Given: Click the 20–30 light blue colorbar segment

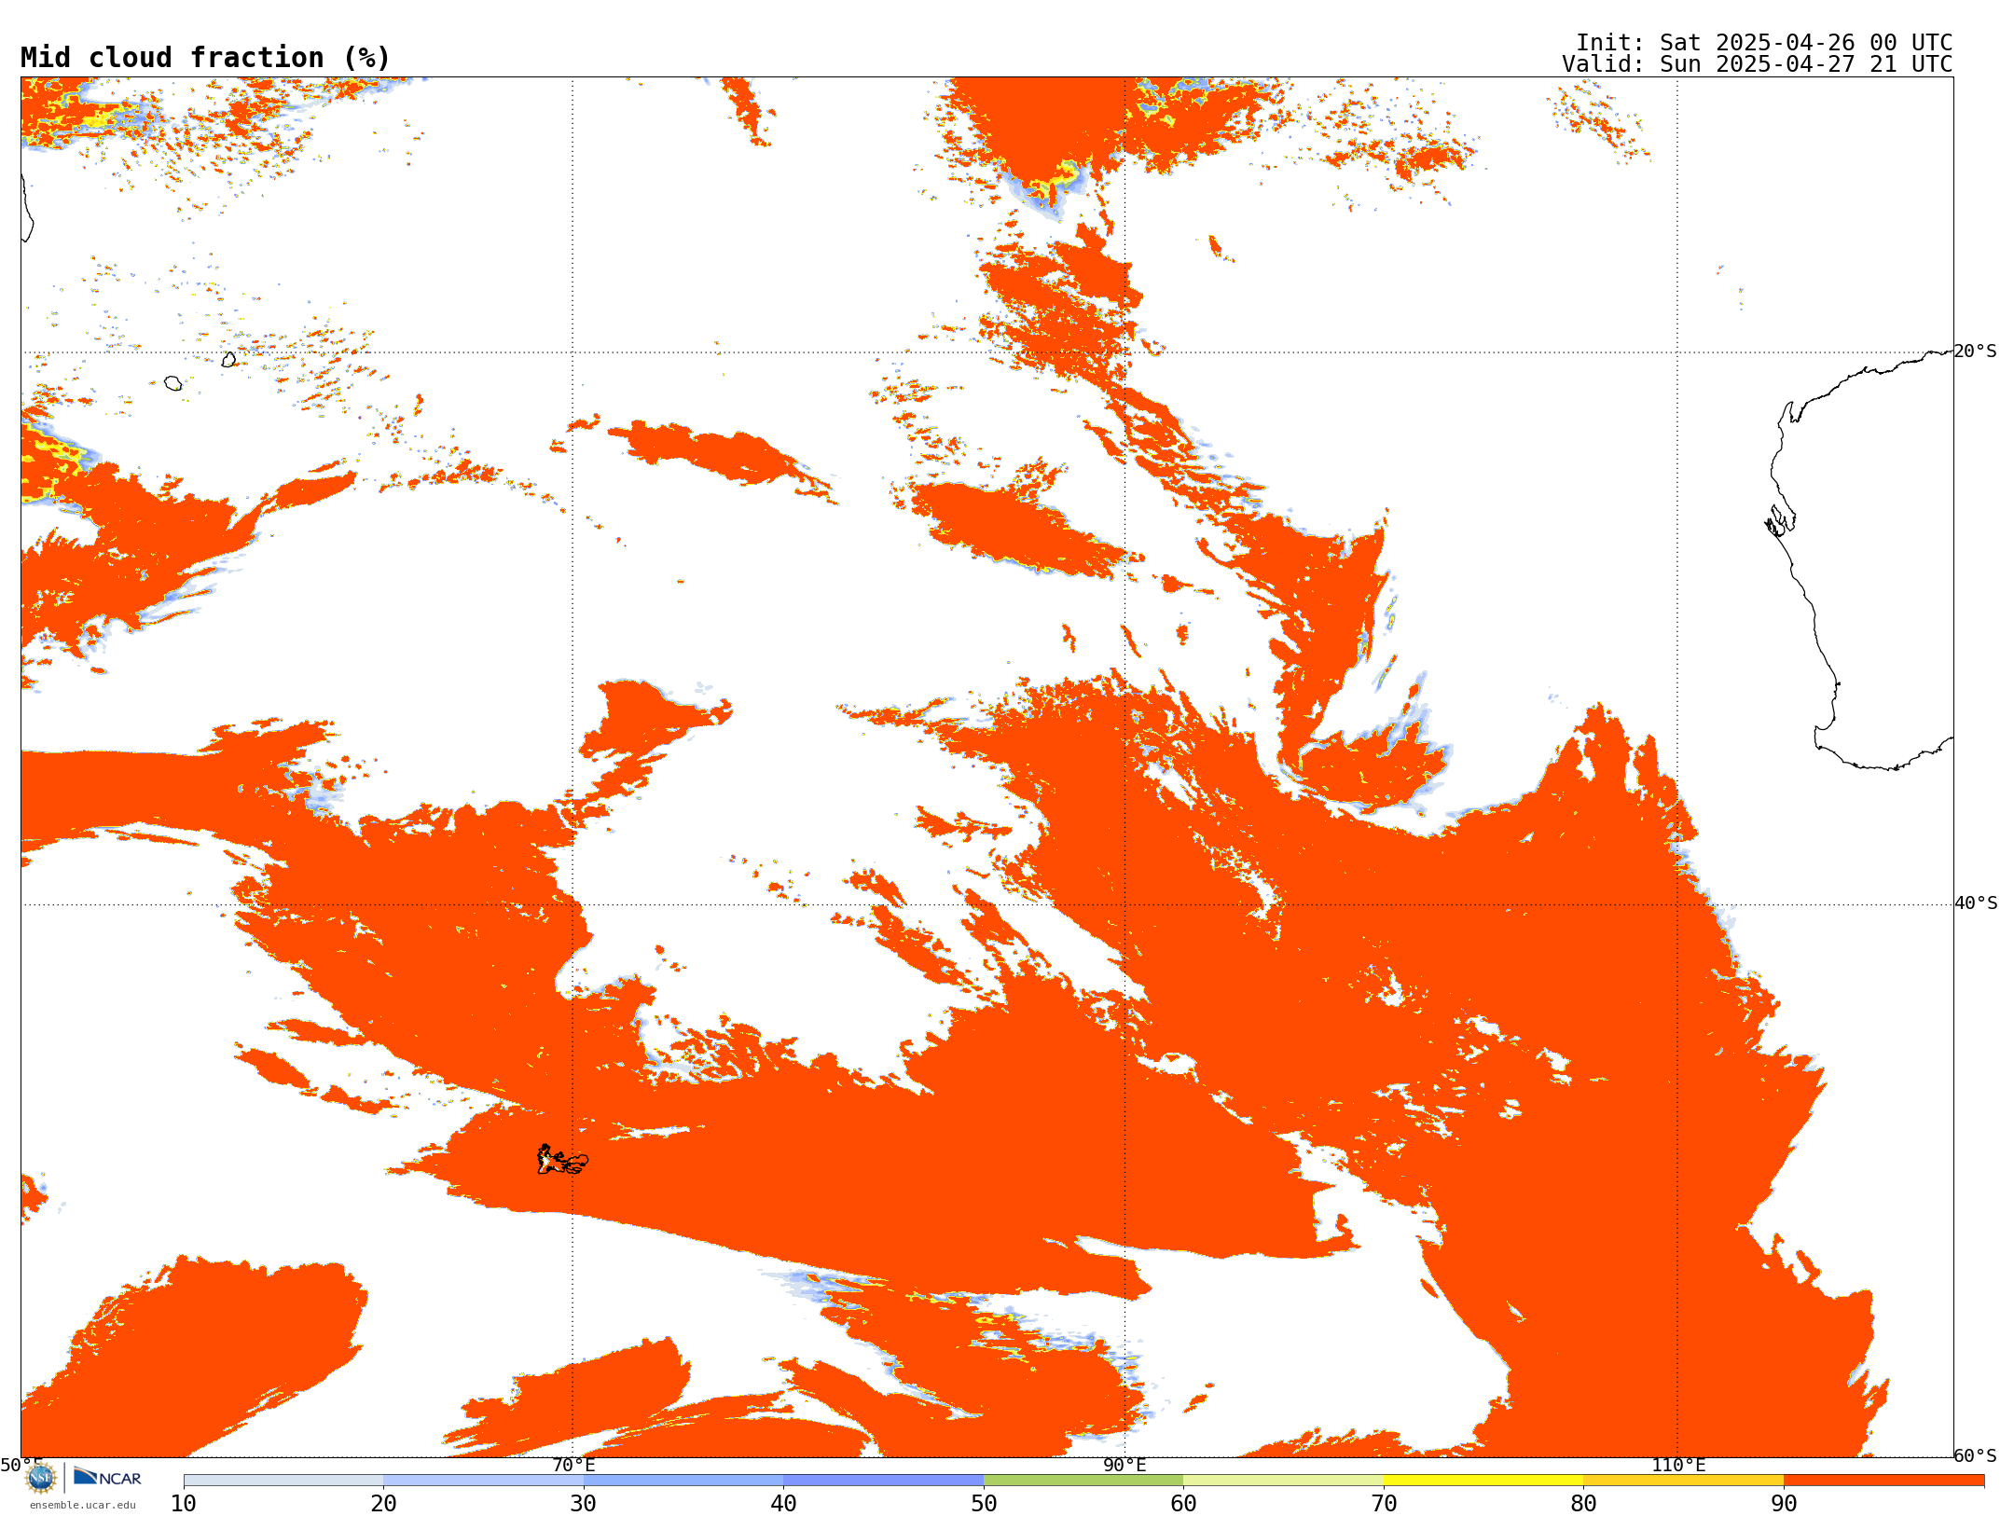Looking at the screenshot, I should coord(483,1481).
